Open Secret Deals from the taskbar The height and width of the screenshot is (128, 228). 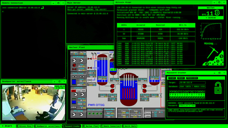point(129,126)
